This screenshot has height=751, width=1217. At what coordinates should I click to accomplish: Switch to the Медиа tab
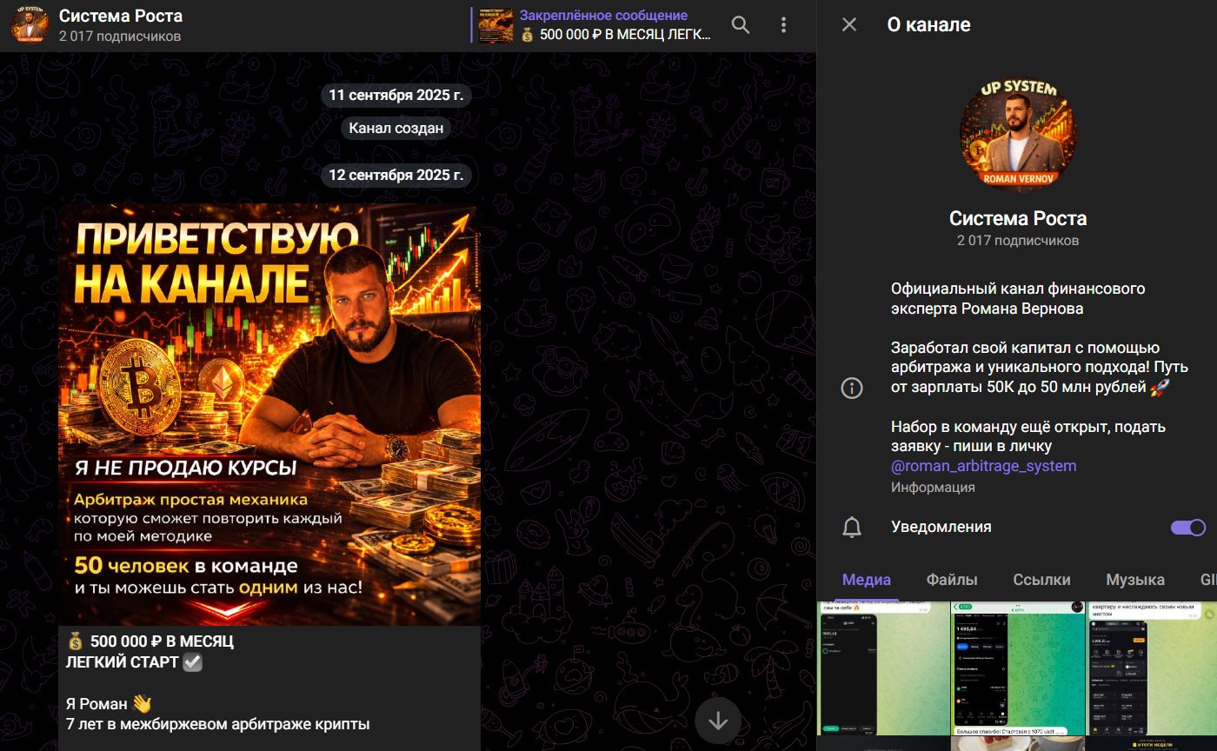click(x=867, y=580)
